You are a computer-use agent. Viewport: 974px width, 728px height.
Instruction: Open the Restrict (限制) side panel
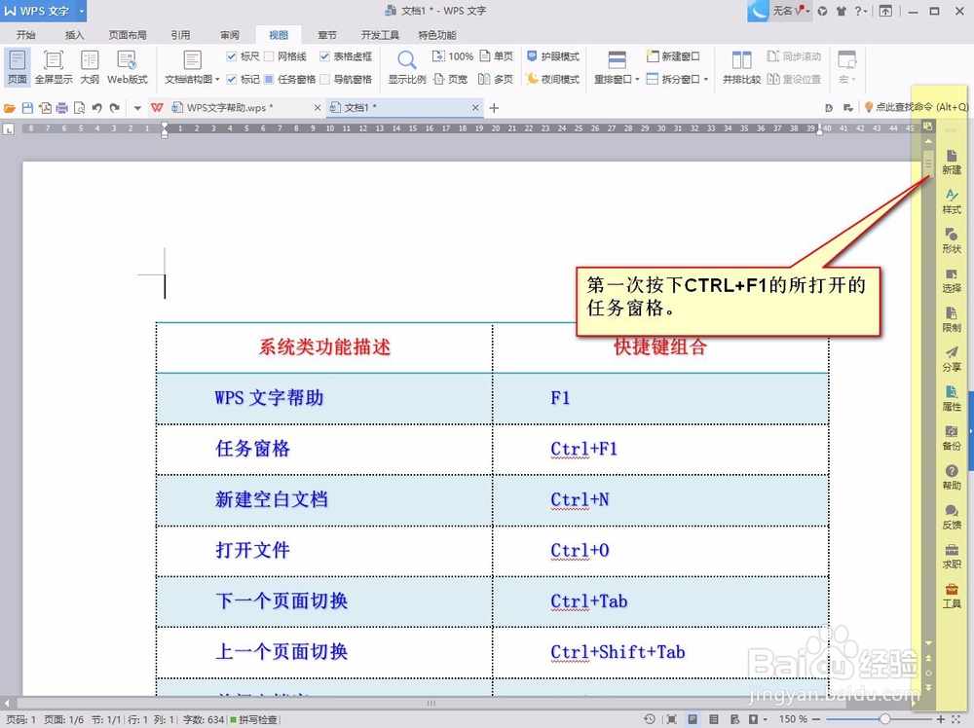[x=951, y=319]
